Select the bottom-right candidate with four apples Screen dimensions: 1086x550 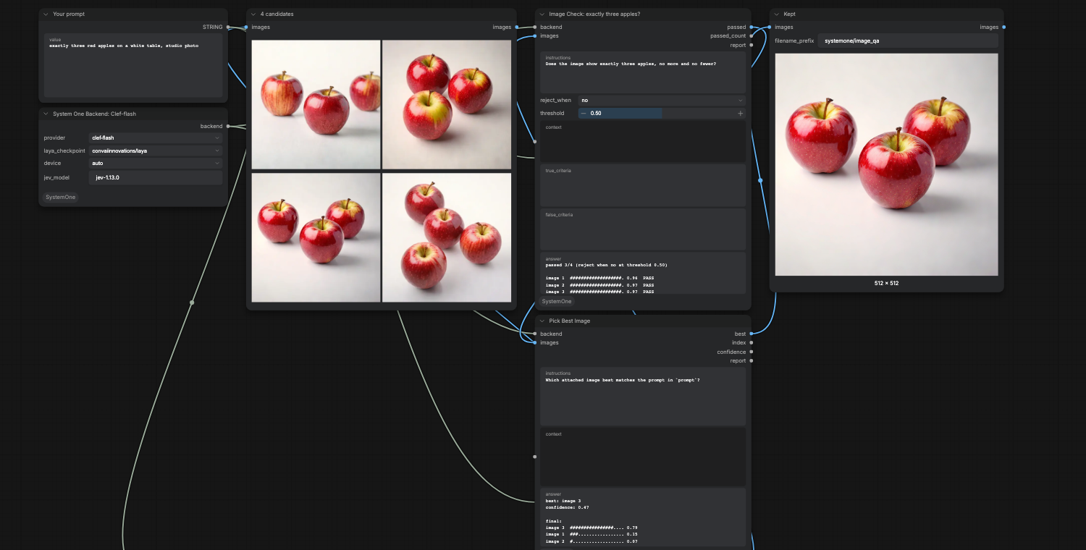[447, 237]
